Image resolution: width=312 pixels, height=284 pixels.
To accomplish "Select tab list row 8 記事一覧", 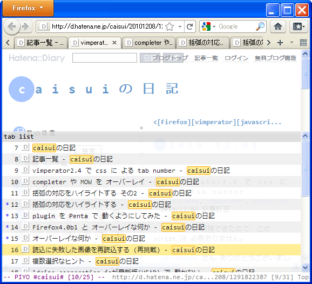I will [152, 159].
